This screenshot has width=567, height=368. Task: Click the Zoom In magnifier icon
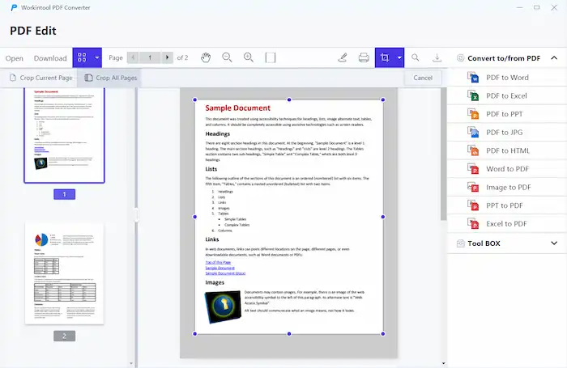click(x=249, y=57)
